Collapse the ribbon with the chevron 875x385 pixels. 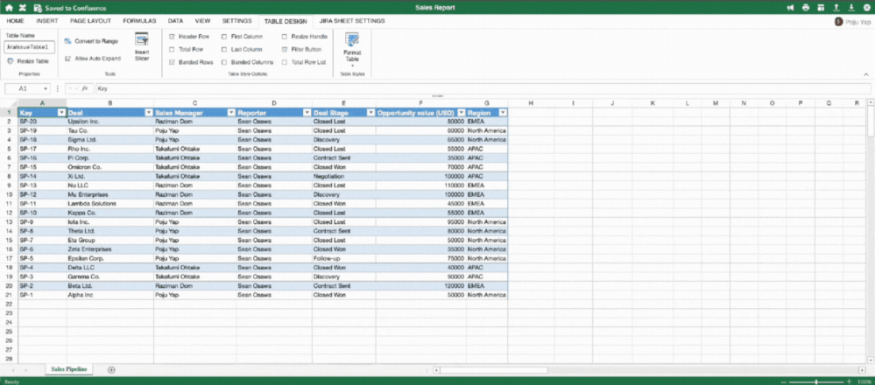(x=866, y=74)
